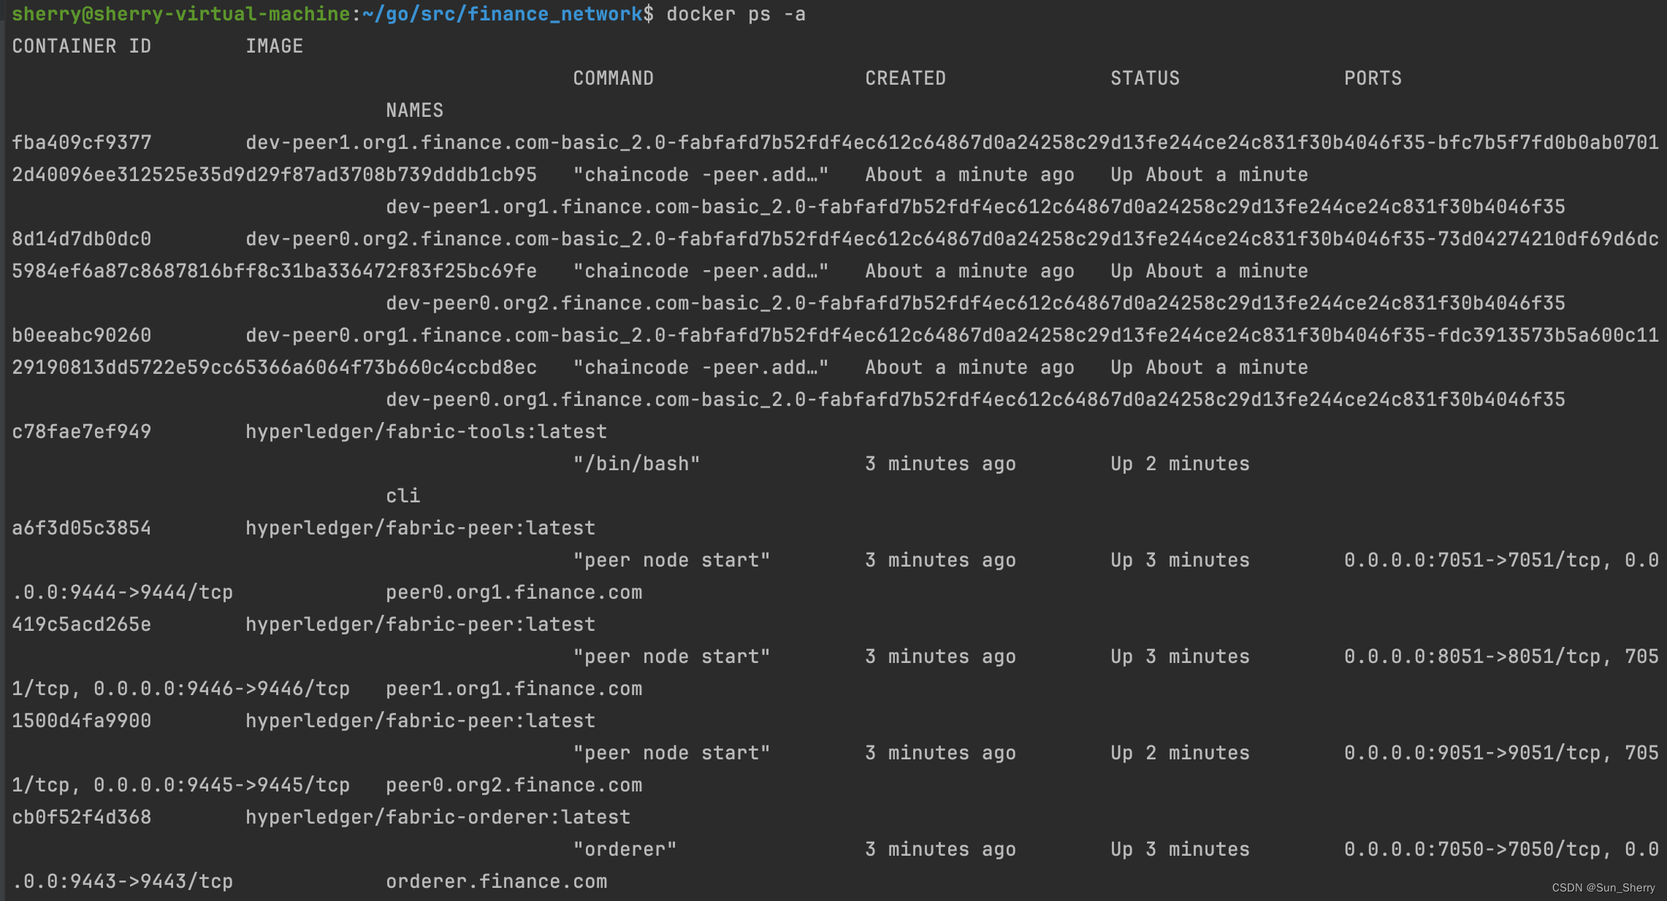Click the orderer.finance.com container name
The width and height of the screenshot is (1667, 901).
tap(497, 882)
